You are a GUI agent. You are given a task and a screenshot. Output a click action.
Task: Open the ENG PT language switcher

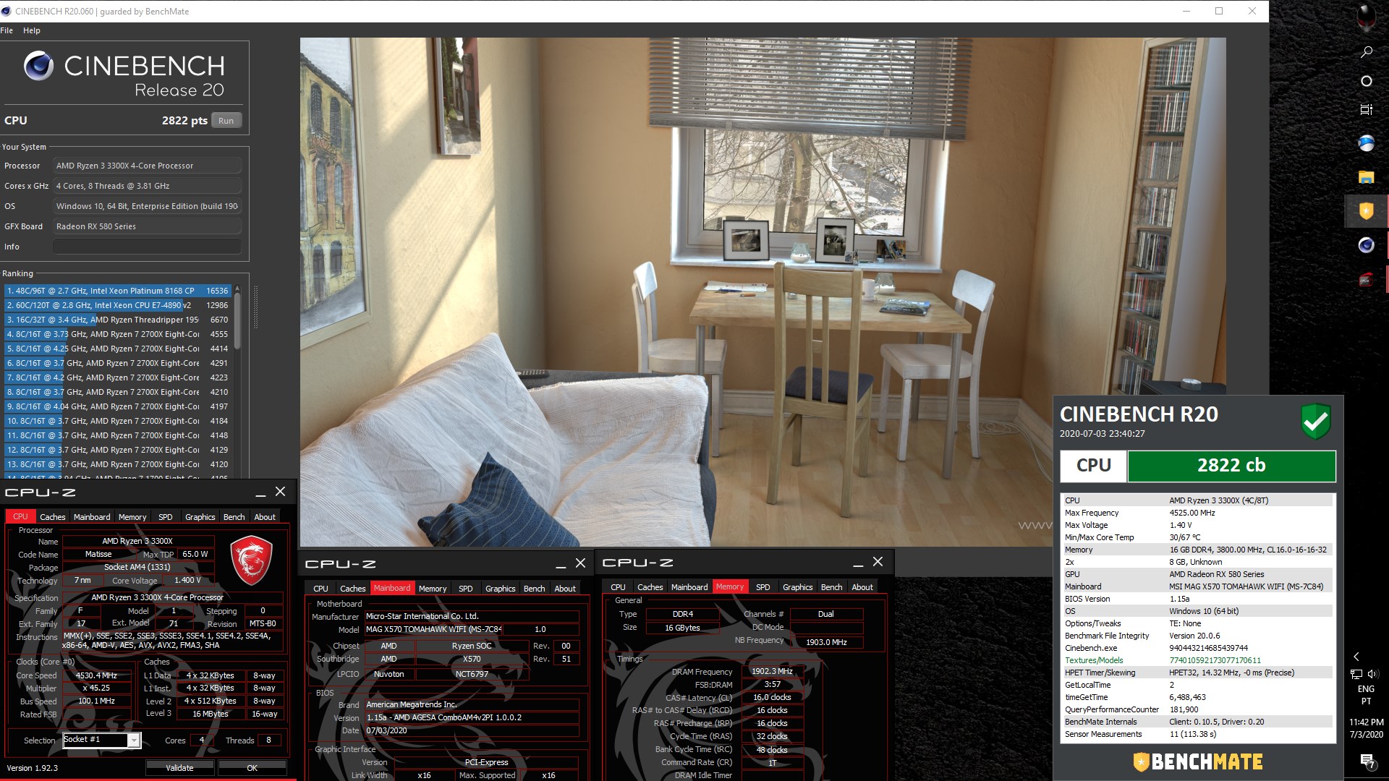click(x=1366, y=695)
